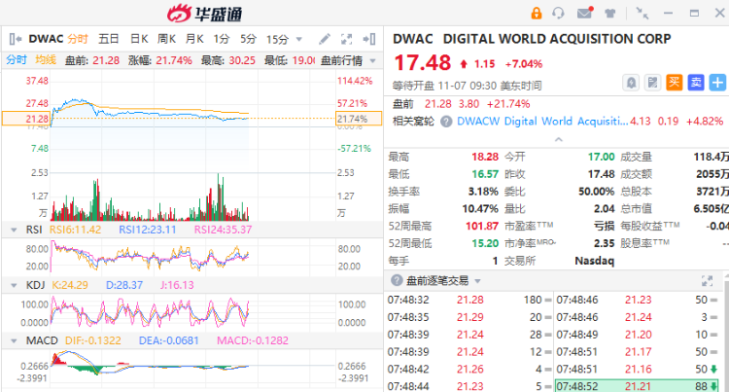Click the current price 17.48 in header

(422, 63)
